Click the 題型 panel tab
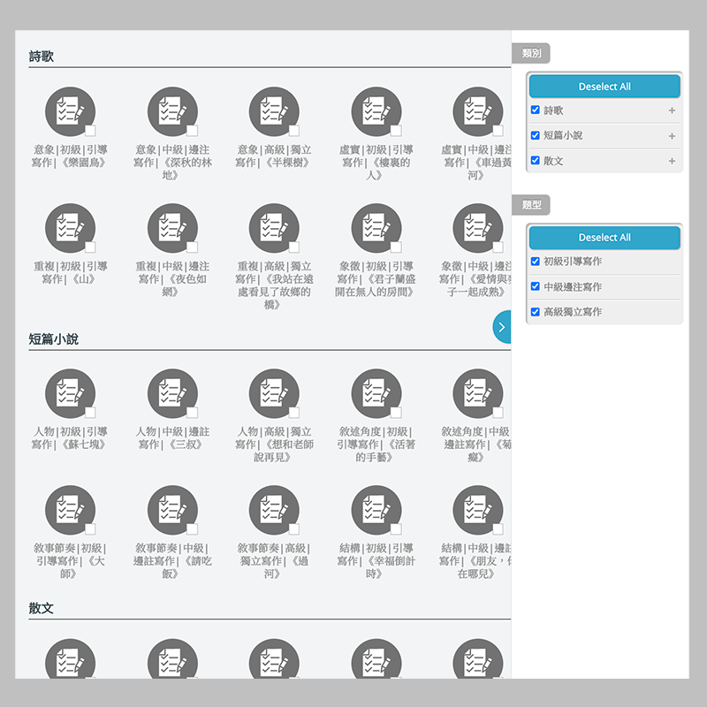707x707 pixels. [531, 205]
